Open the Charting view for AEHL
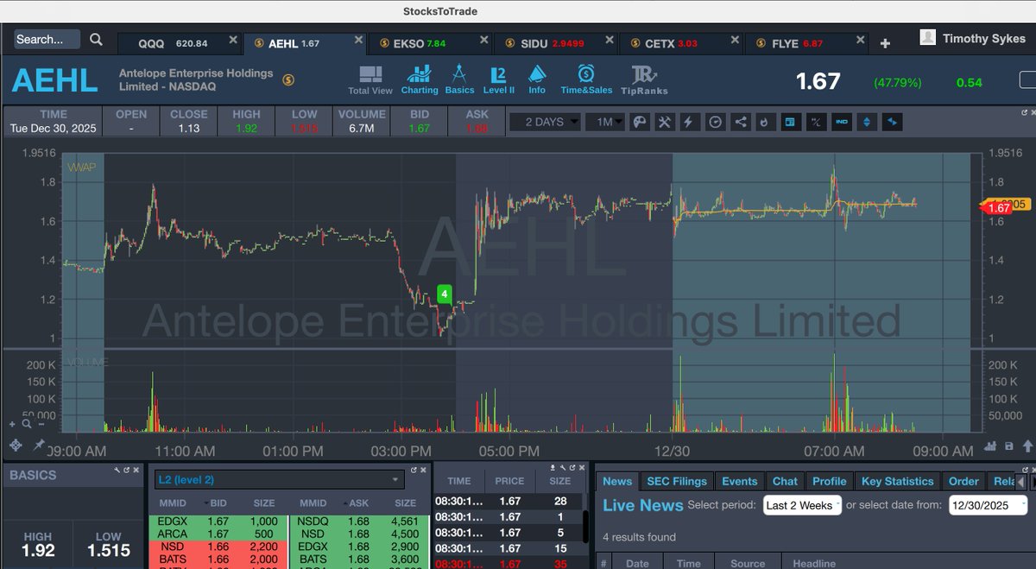 click(x=420, y=79)
